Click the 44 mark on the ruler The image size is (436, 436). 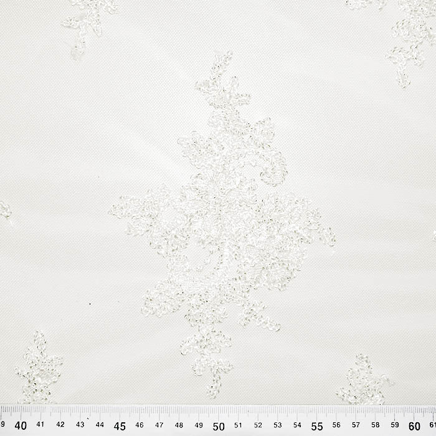pyautogui.click(x=100, y=424)
